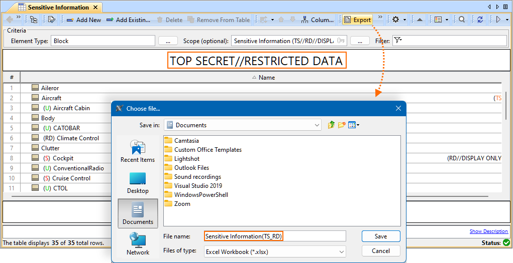The width and height of the screenshot is (513, 263).
Task: Select the Aircraft row
Action: tap(252, 98)
